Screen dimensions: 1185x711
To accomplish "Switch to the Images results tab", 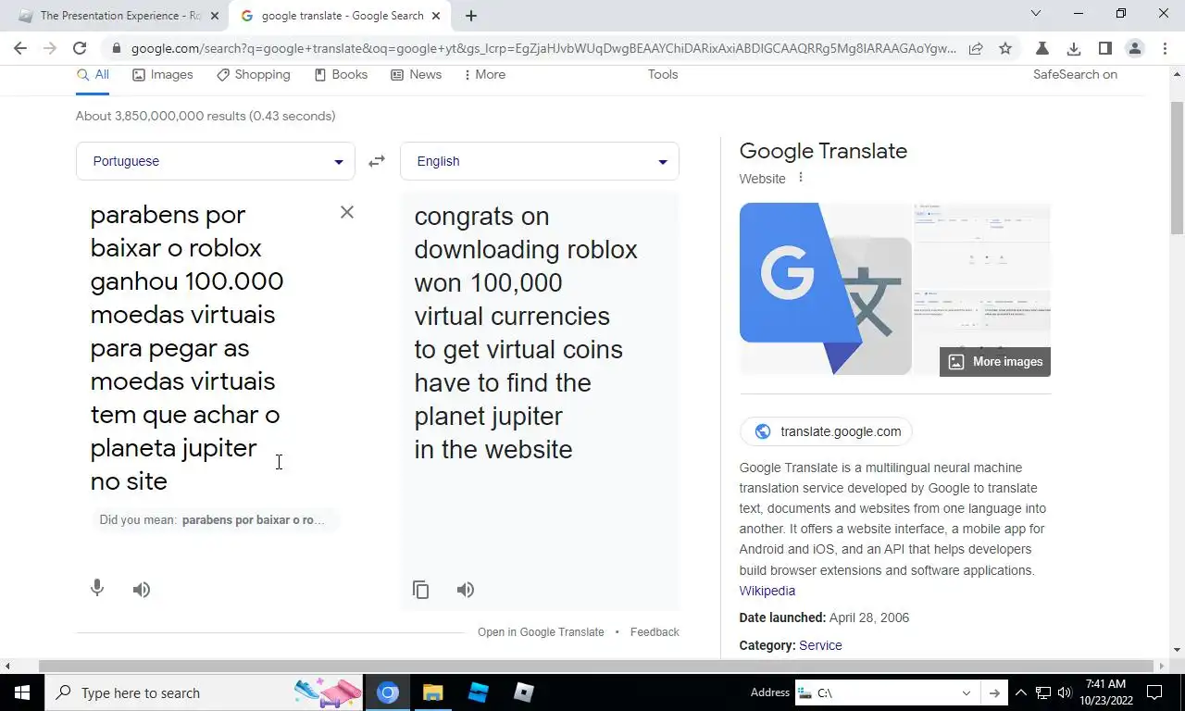I will 163,74.
